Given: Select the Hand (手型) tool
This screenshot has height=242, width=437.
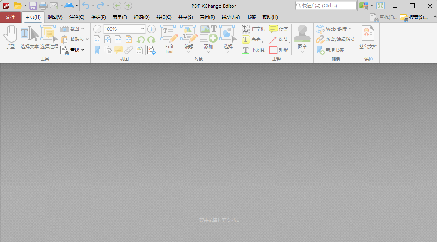Looking at the screenshot, I should click(x=10, y=37).
